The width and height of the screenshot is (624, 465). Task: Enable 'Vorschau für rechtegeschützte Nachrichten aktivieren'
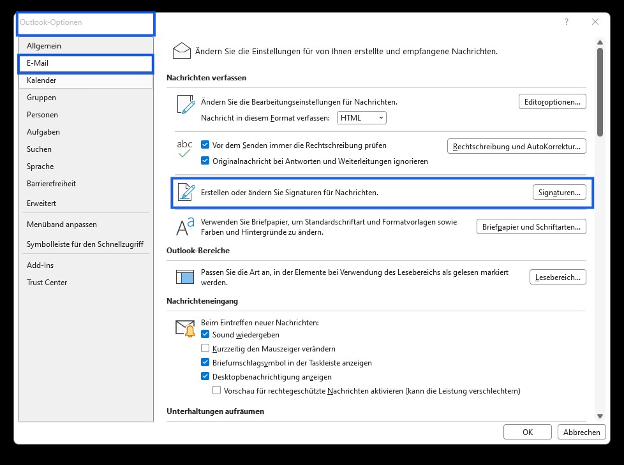click(x=216, y=390)
